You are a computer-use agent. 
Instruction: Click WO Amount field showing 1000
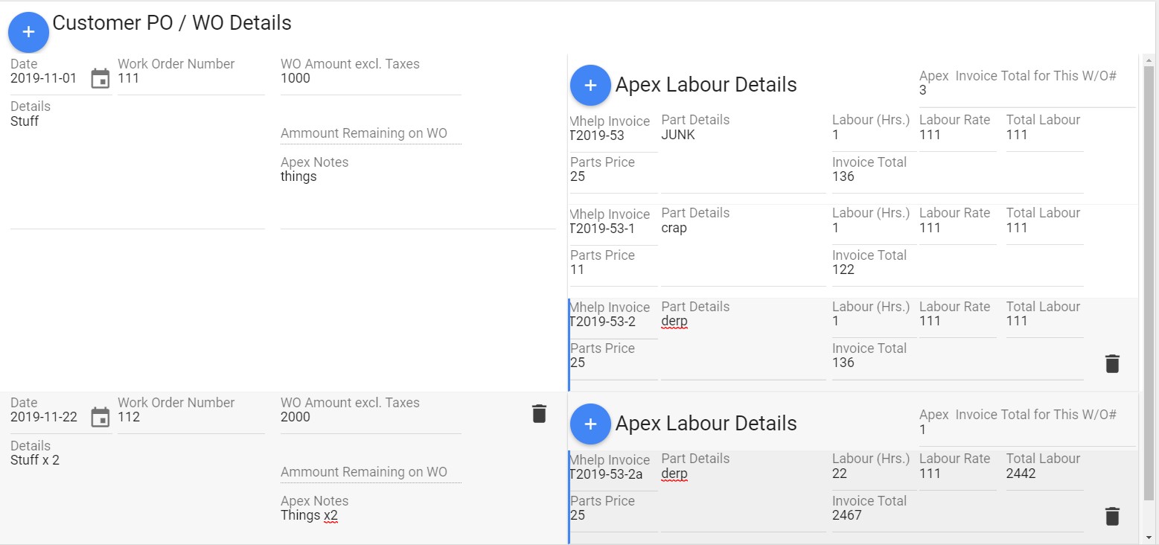click(370, 79)
